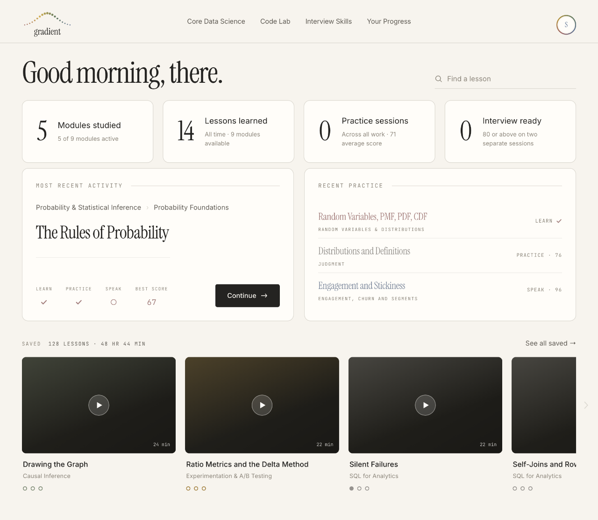Viewport: 598px width, 520px height.
Task: Click the Learn checkmark on Random Variables row
Action: 559,221
